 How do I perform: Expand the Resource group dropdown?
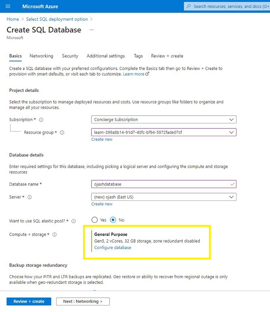[x=231, y=132]
